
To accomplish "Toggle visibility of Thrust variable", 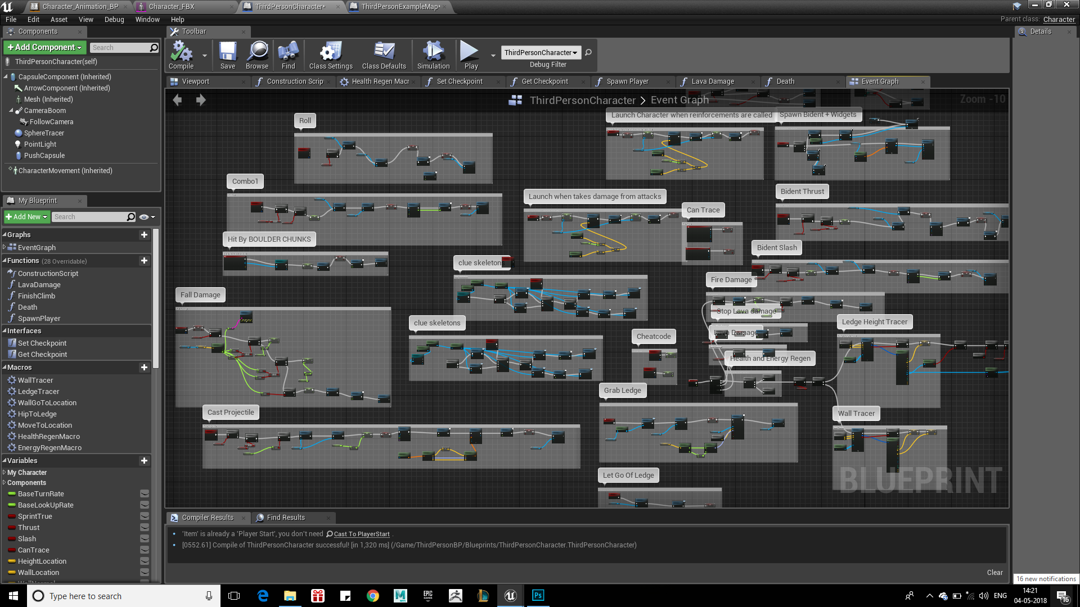I will click(x=145, y=528).
